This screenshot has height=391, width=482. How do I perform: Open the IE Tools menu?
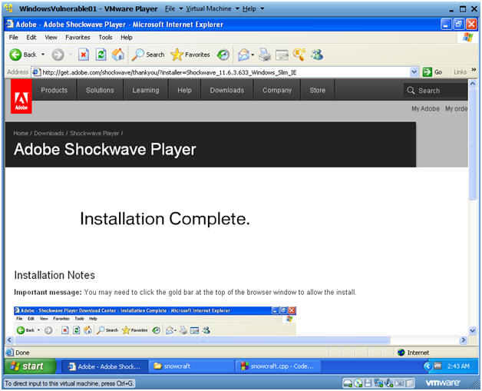pyautogui.click(x=105, y=38)
